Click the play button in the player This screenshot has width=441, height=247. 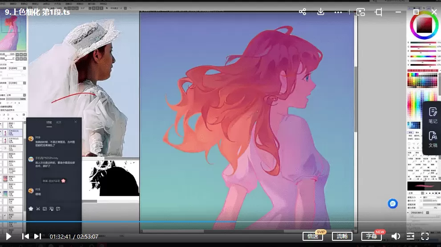pos(8,236)
